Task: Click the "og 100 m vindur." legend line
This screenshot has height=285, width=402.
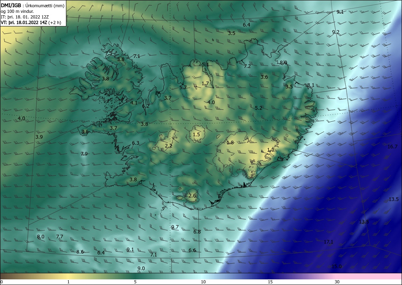Action: [x=17, y=11]
